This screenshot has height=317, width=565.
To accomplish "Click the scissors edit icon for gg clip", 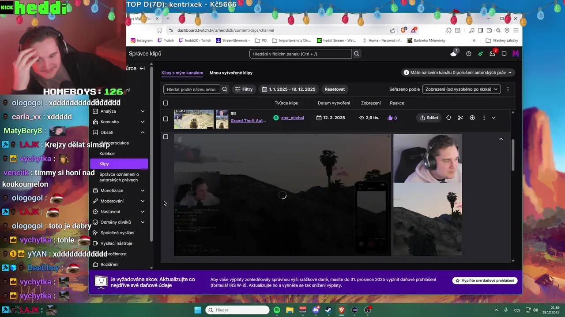I will [x=460, y=118].
